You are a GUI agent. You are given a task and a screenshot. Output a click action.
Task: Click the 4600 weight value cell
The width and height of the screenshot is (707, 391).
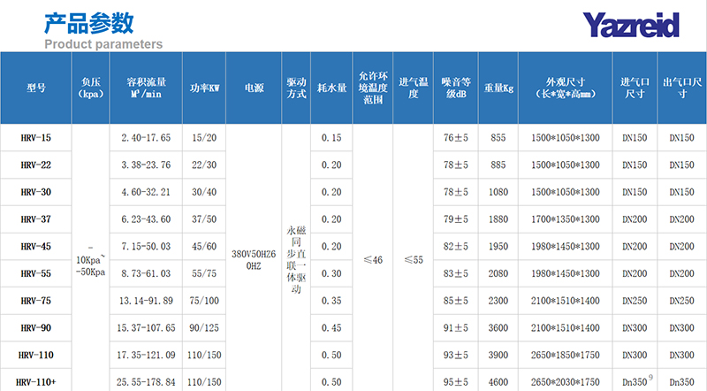(498, 381)
